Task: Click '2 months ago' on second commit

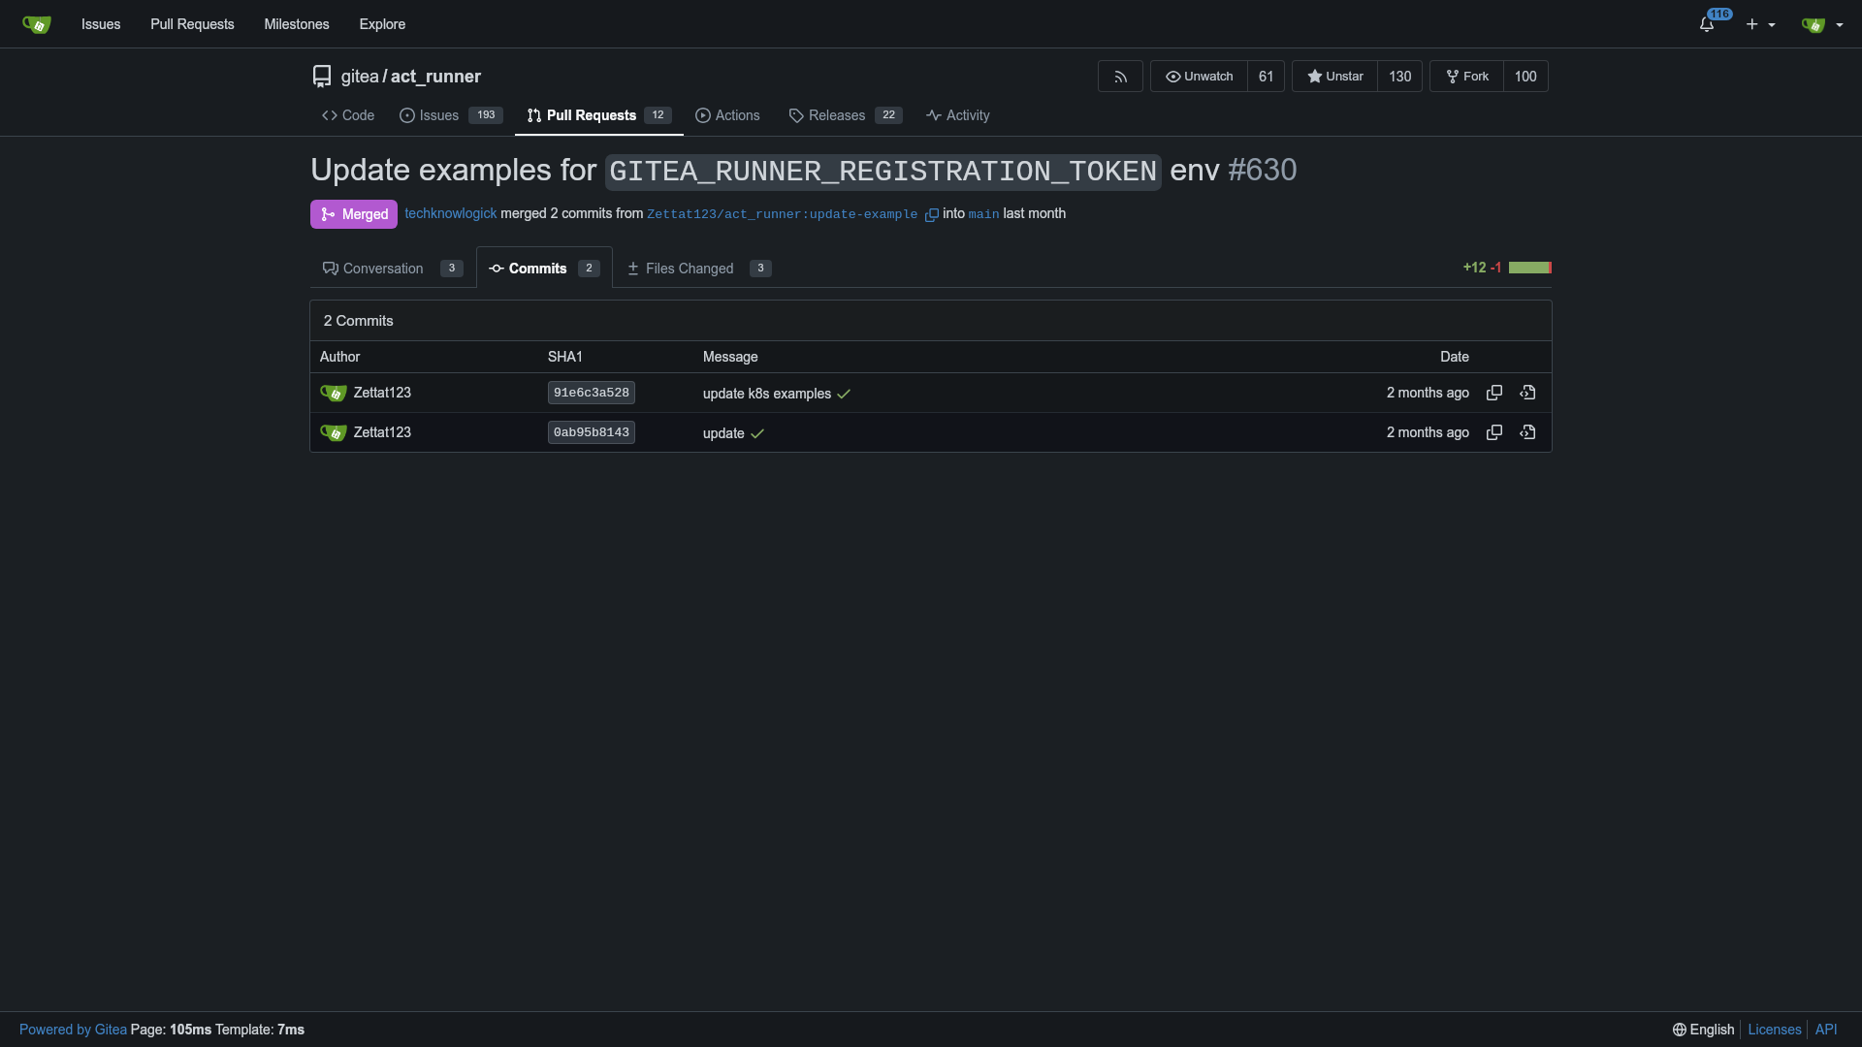Action: click(1428, 432)
